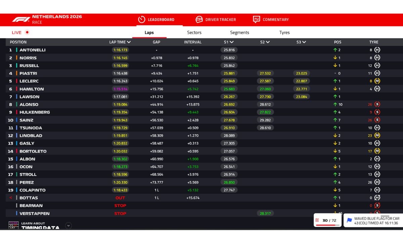This screenshot has width=403, height=245.
Task: Click Sainz's soft tyre icon
Action: 377,120
